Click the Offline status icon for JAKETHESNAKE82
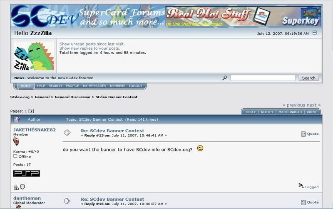The width and height of the screenshot is (333, 209). (15, 156)
